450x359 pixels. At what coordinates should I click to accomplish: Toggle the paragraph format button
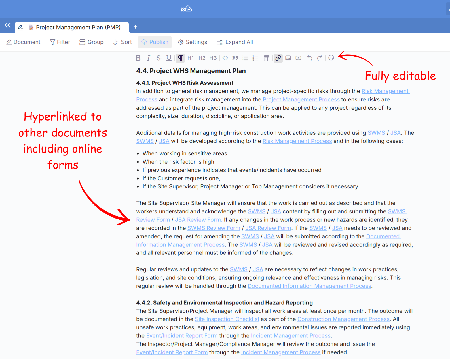180,58
